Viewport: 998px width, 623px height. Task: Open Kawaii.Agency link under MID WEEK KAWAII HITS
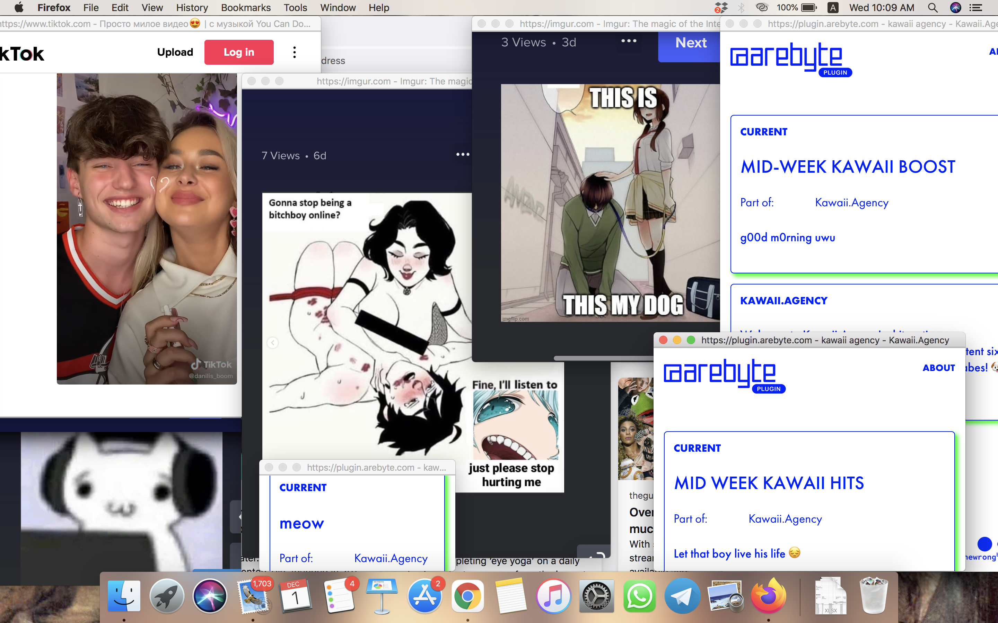[x=785, y=519]
